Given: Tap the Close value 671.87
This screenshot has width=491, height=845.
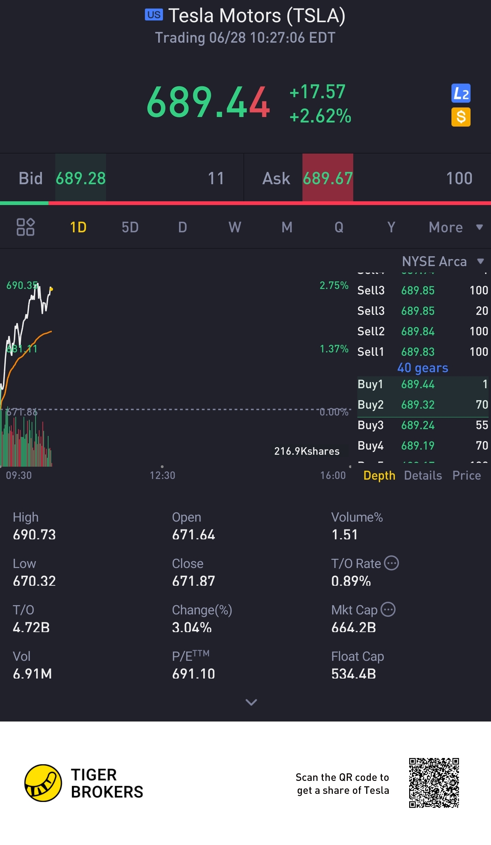Looking at the screenshot, I should pyautogui.click(x=193, y=581).
